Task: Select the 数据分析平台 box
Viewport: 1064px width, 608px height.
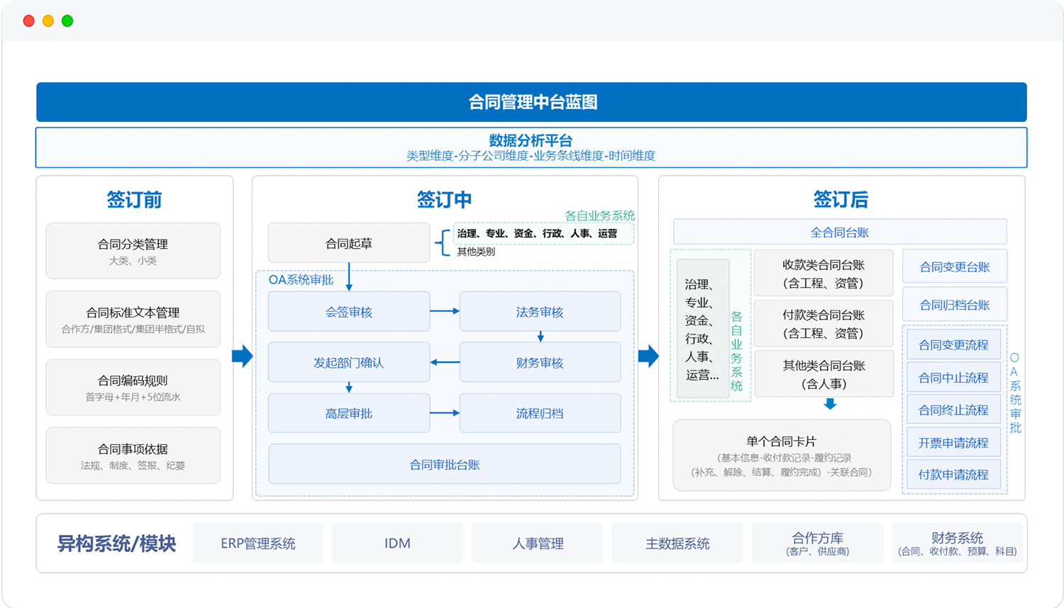Action: click(531, 147)
